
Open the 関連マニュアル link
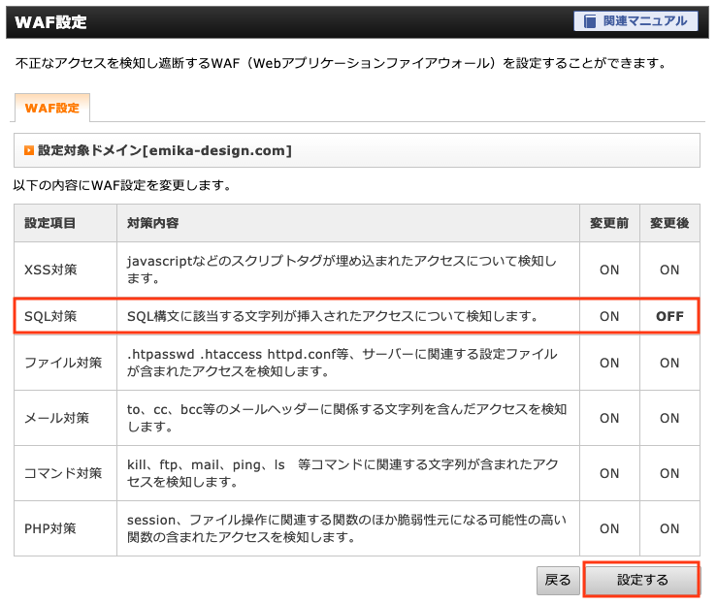coord(636,21)
